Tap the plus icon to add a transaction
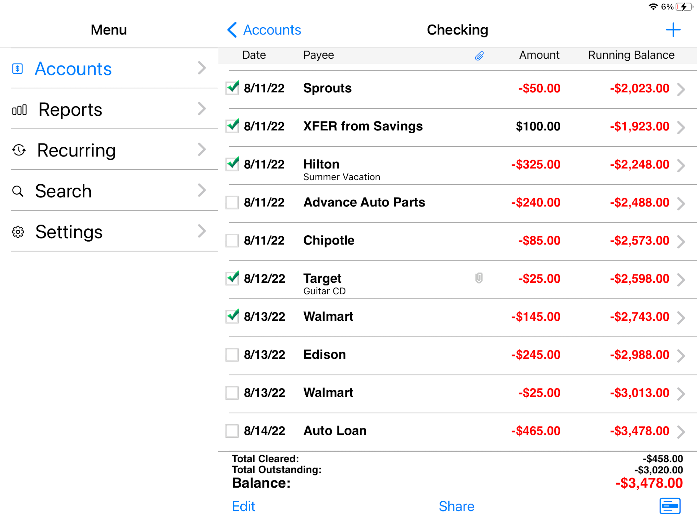 click(x=673, y=30)
